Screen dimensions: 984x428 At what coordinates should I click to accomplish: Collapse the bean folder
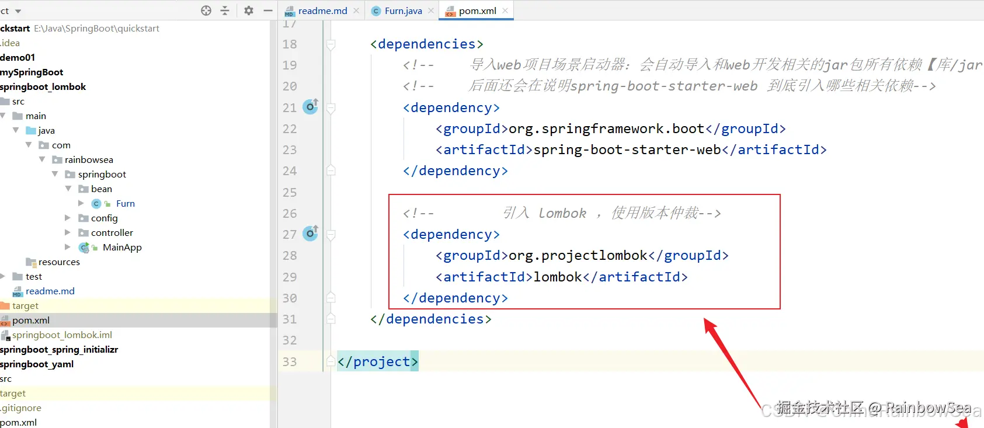tap(68, 189)
